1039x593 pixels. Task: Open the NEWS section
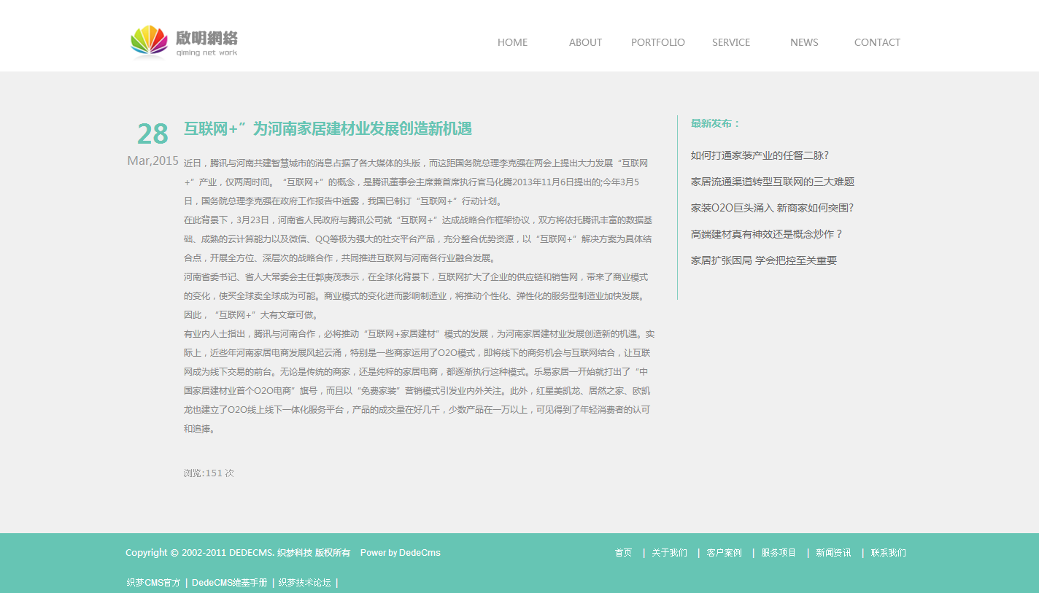804,42
